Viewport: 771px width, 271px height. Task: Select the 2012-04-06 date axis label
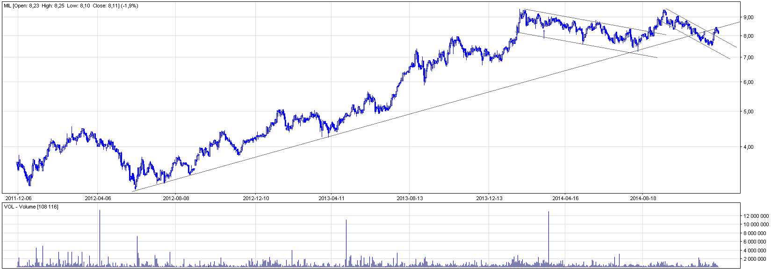click(x=98, y=198)
